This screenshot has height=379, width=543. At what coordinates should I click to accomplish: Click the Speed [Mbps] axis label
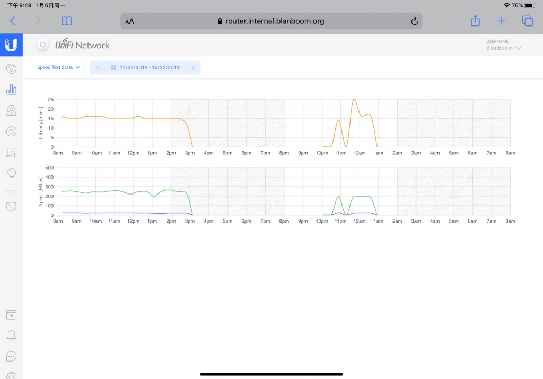pos(40,191)
